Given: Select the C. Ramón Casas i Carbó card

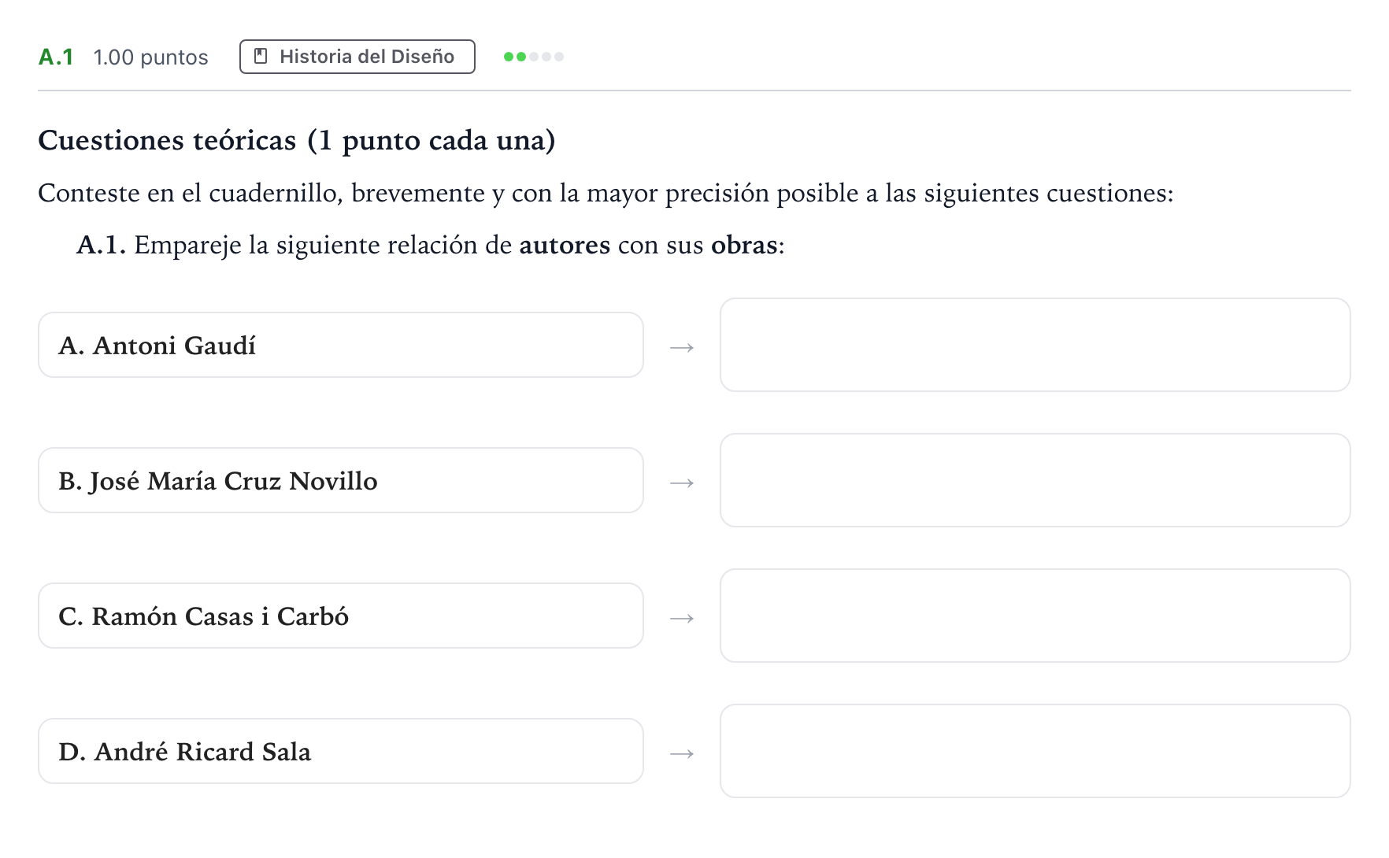Looking at the screenshot, I should 341,616.
